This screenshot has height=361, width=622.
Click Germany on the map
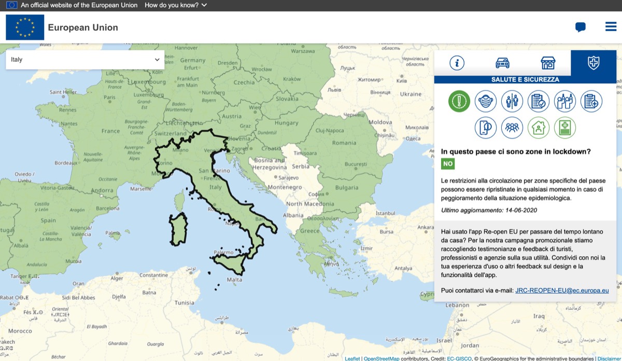pyautogui.click(x=193, y=61)
